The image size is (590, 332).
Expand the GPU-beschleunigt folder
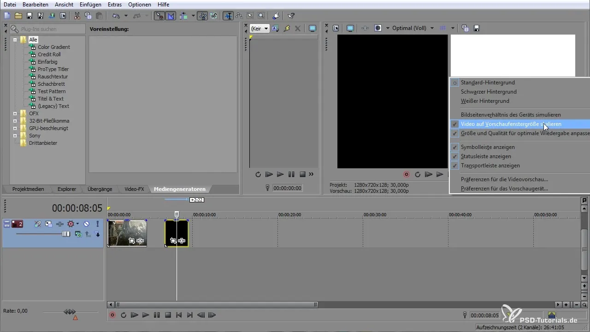tap(15, 128)
